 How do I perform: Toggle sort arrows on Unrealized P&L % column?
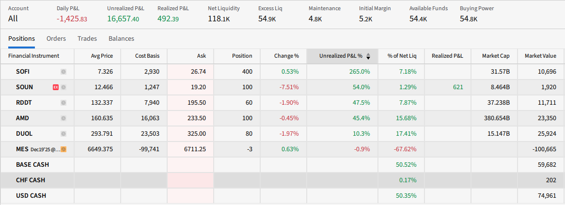click(368, 56)
